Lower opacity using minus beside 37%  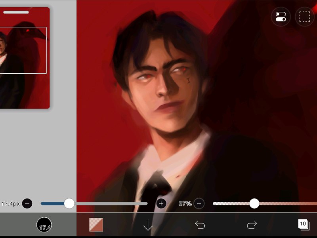(199, 204)
